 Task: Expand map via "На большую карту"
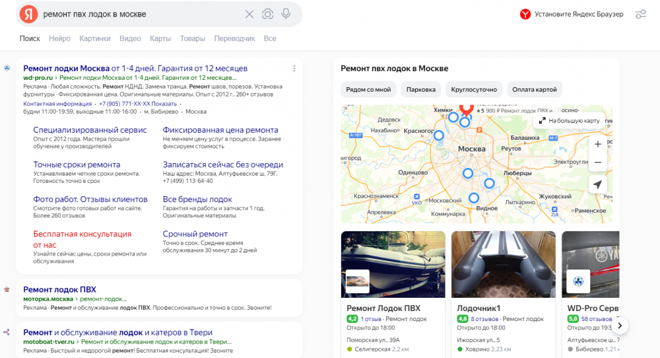click(x=569, y=120)
